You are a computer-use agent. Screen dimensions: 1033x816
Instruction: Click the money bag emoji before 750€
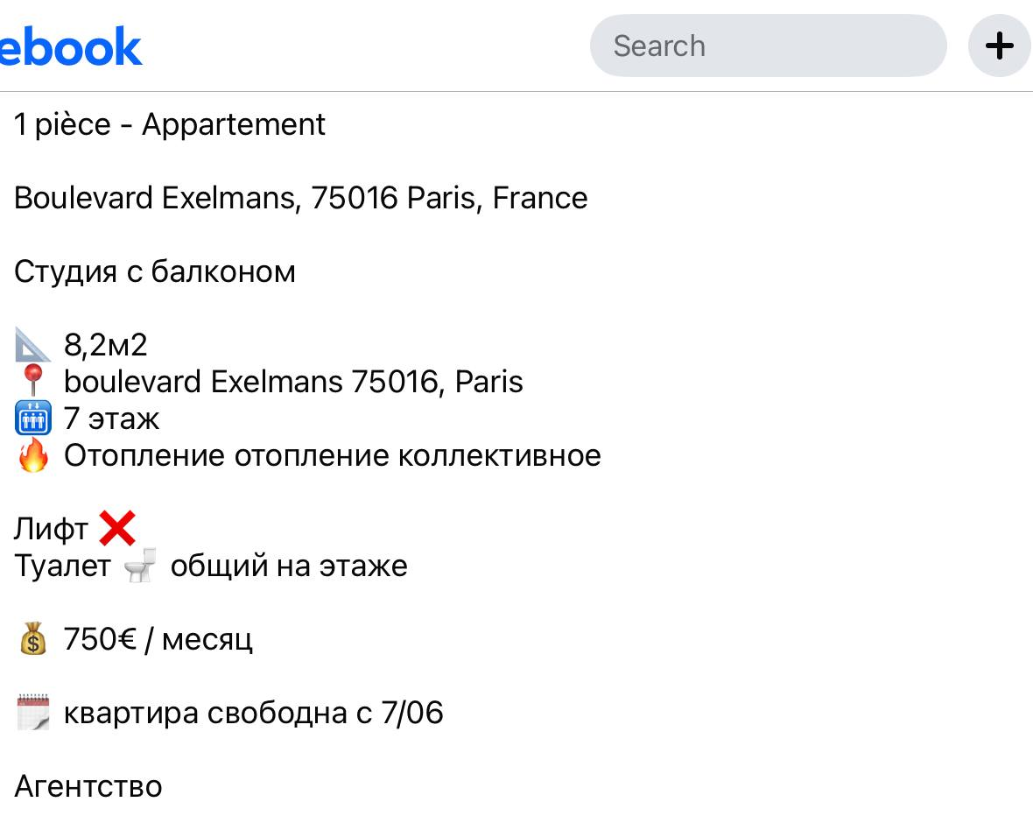click(x=33, y=638)
